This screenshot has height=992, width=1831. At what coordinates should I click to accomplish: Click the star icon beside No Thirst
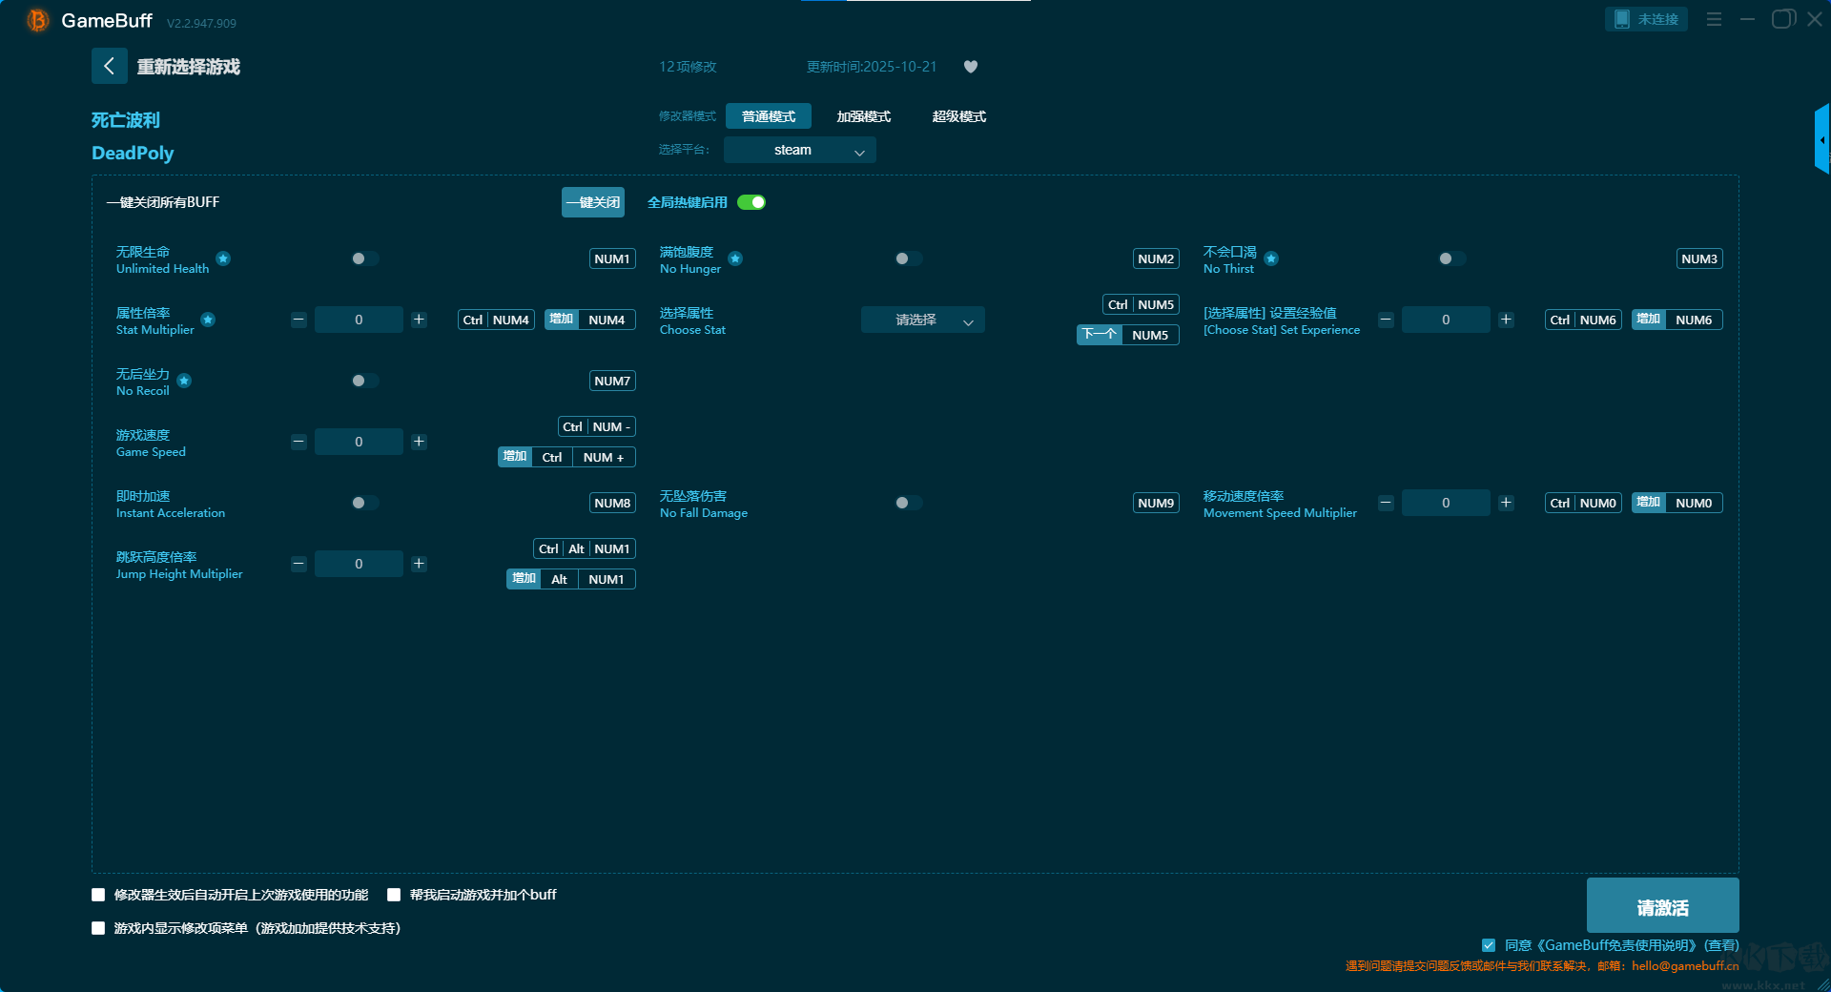[1271, 258]
